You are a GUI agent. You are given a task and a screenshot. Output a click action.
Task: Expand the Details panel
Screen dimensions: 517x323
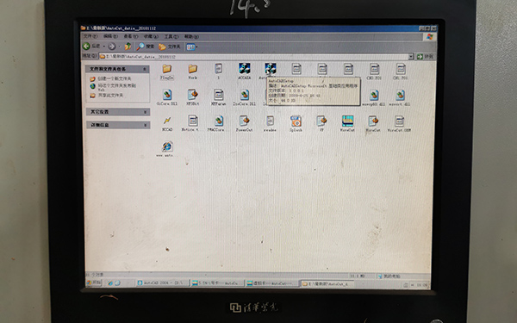click(x=145, y=125)
